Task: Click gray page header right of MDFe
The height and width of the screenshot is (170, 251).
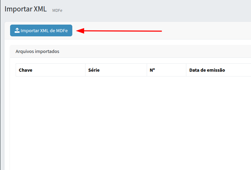Action: (156, 10)
